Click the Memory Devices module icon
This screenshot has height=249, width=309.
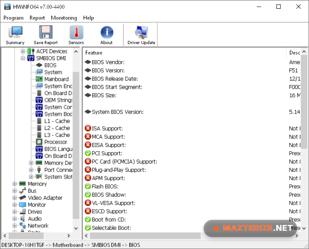39,163
